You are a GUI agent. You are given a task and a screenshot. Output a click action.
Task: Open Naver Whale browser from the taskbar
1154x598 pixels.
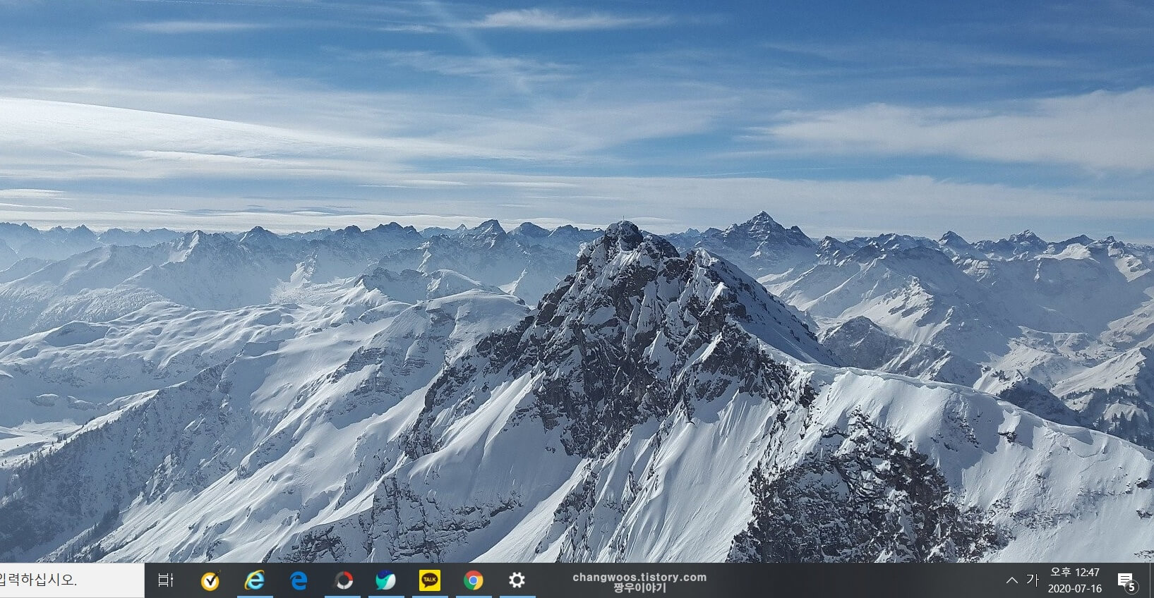(386, 580)
